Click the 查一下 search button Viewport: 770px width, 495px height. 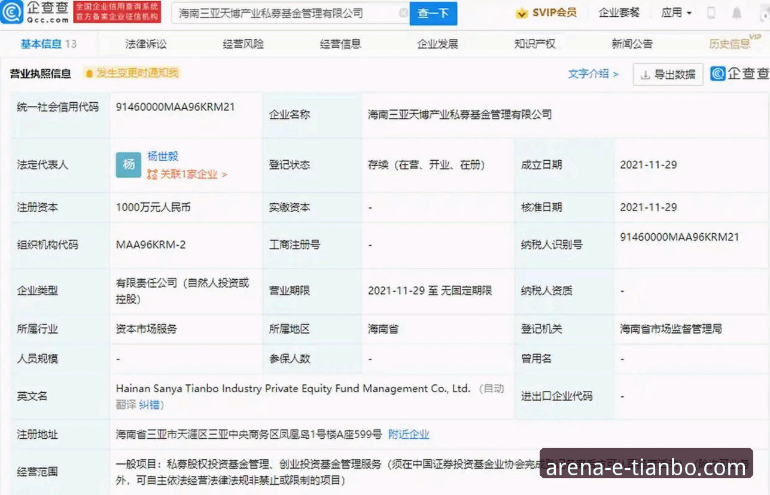pos(433,13)
